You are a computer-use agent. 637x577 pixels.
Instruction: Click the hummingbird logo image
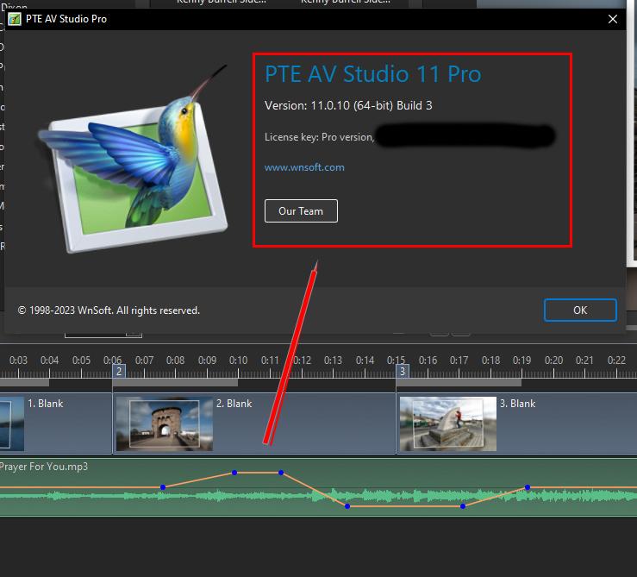(x=138, y=164)
